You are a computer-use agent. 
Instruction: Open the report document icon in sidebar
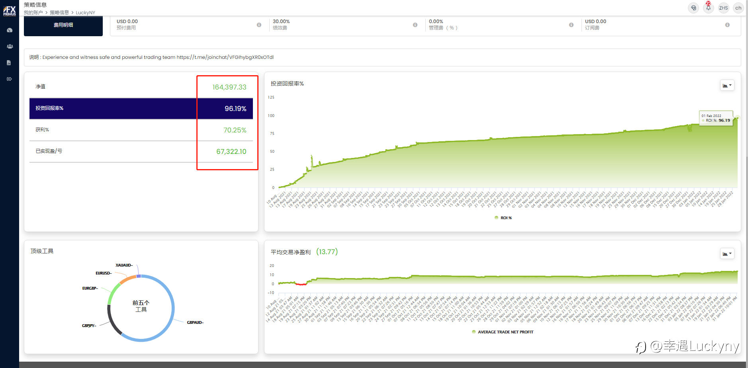point(9,63)
